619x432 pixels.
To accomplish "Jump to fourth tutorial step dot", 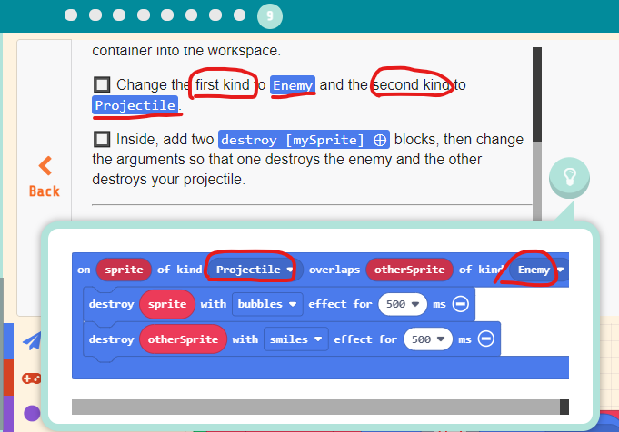I will point(144,15).
